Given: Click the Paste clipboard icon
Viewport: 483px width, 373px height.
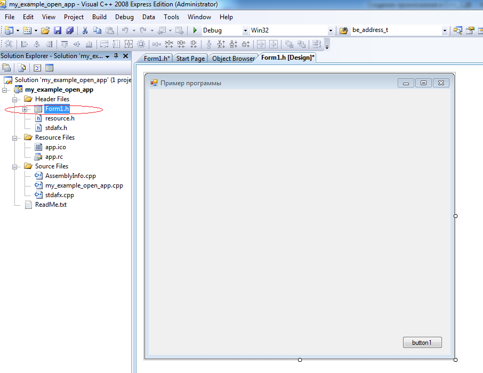Looking at the screenshot, I should [110, 30].
